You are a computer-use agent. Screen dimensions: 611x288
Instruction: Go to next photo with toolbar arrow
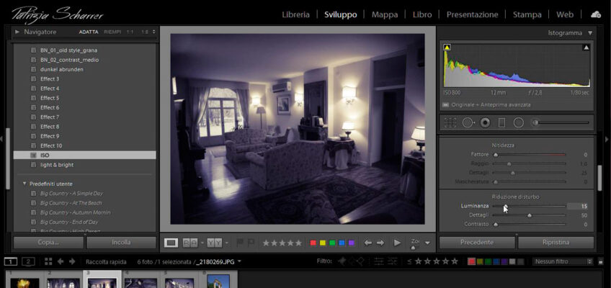[380, 243]
